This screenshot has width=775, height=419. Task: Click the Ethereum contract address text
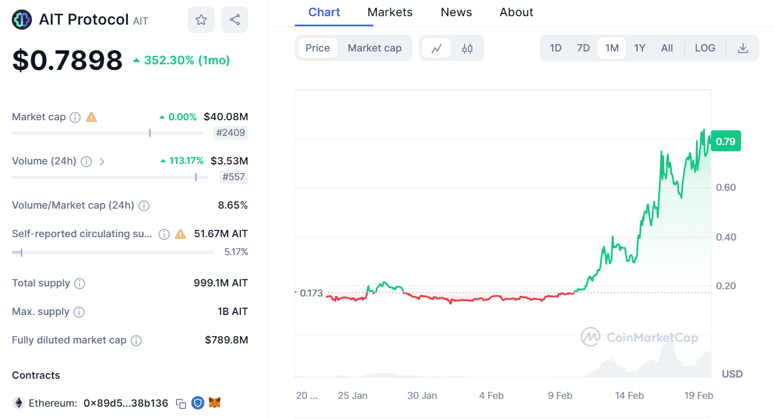click(126, 403)
